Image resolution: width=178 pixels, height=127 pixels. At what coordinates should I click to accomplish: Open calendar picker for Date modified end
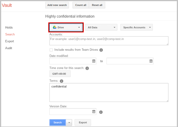click(x=151, y=61)
